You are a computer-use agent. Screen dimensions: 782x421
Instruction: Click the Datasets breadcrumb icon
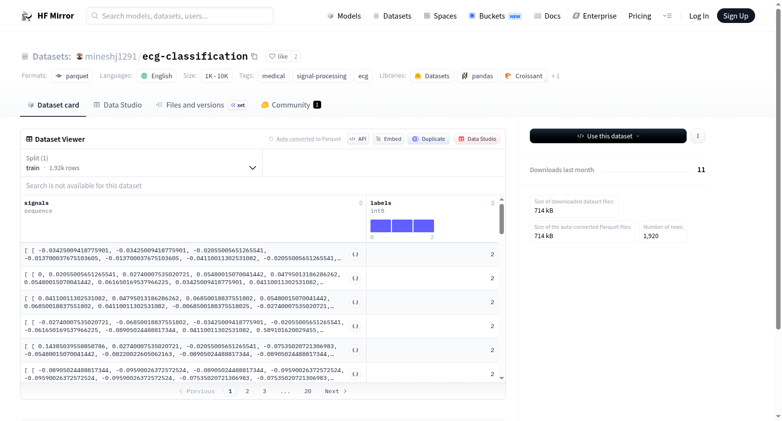(25, 57)
